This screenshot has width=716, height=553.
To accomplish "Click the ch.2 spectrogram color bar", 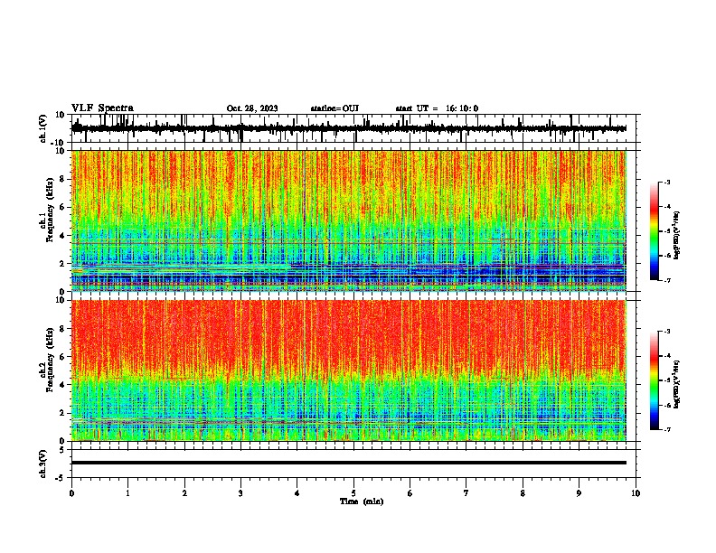I will click(654, 380).
